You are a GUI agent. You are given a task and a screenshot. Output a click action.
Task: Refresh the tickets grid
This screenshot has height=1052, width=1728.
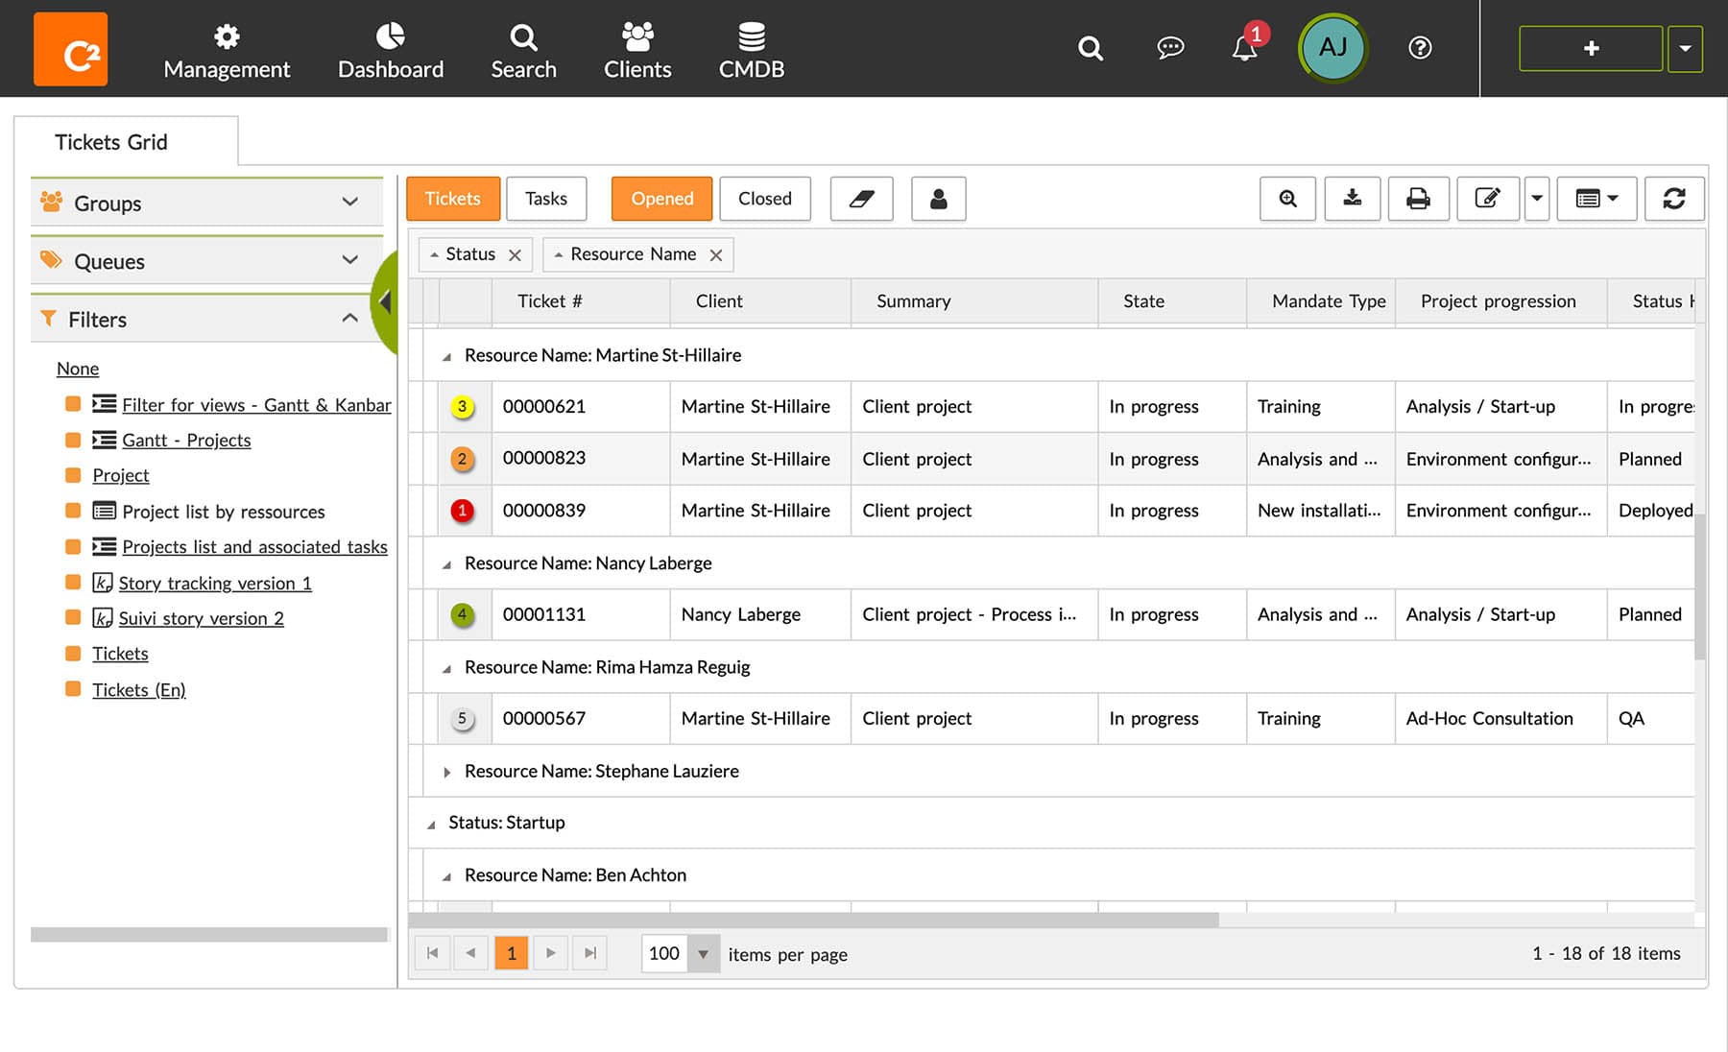[x=1673, y=199]
